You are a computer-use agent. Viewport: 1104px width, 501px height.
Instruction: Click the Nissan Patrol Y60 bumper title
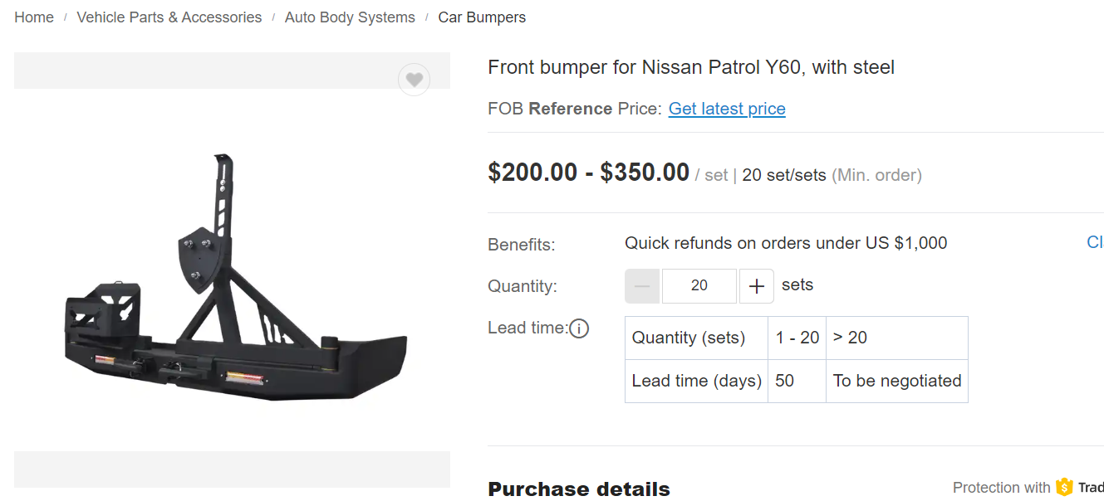(x=691, y=67)
